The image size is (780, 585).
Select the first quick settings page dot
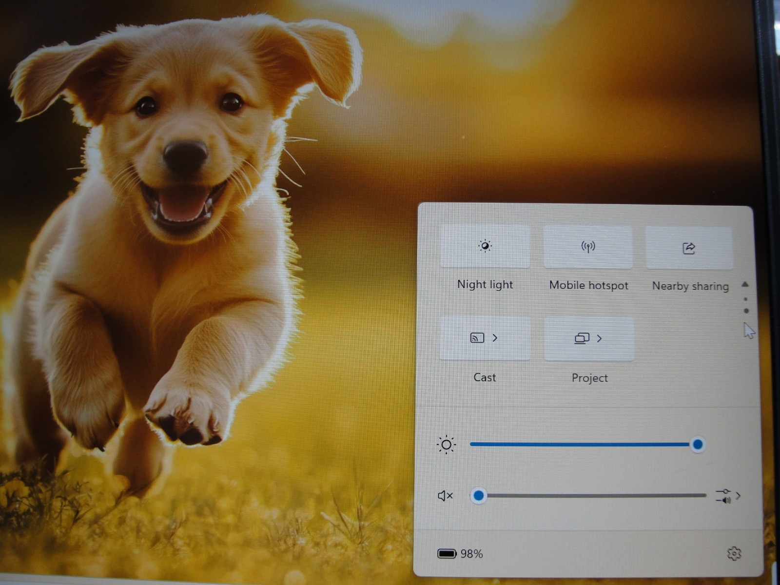click(x=745, y=299)
